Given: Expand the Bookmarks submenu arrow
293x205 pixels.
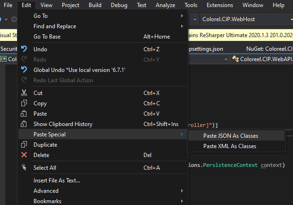Looking at the screenshot, I should pyautogui.click(x=182, y=201).
